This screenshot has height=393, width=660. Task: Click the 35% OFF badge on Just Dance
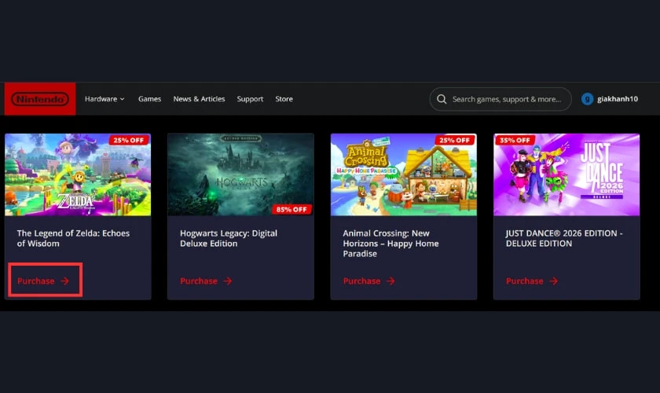(x=515, y=140)
